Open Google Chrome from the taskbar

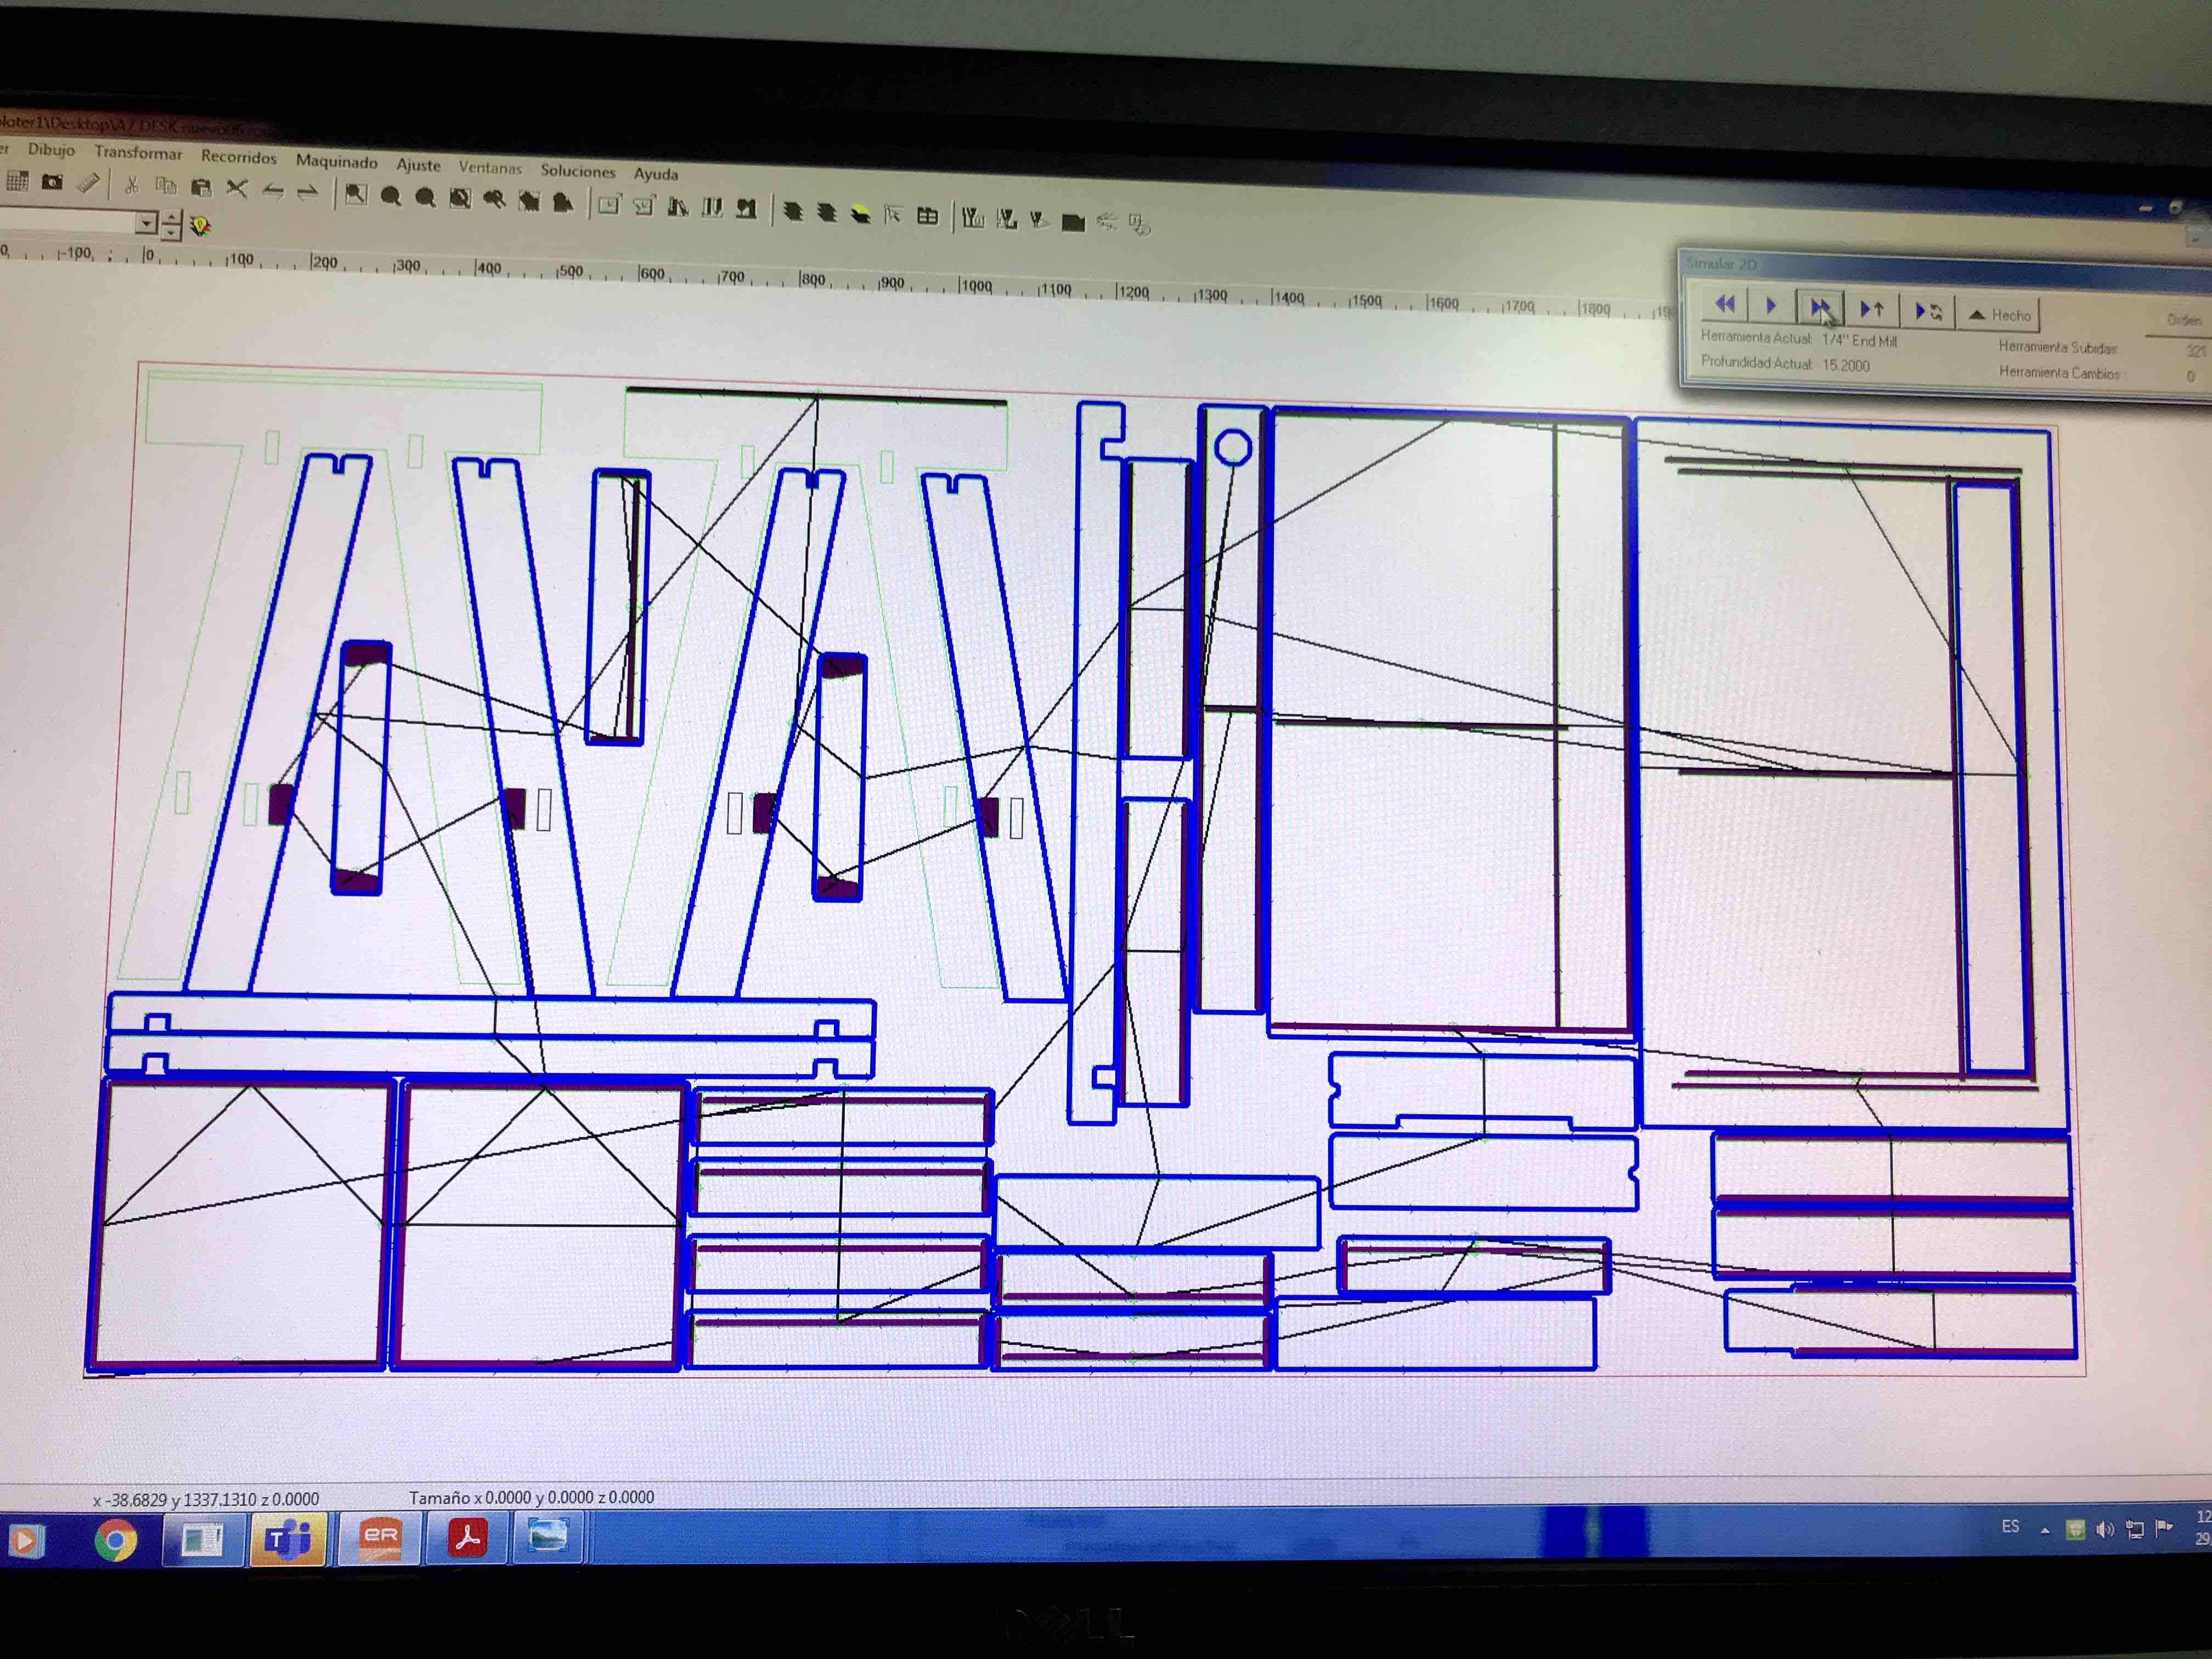[115, 1540]
